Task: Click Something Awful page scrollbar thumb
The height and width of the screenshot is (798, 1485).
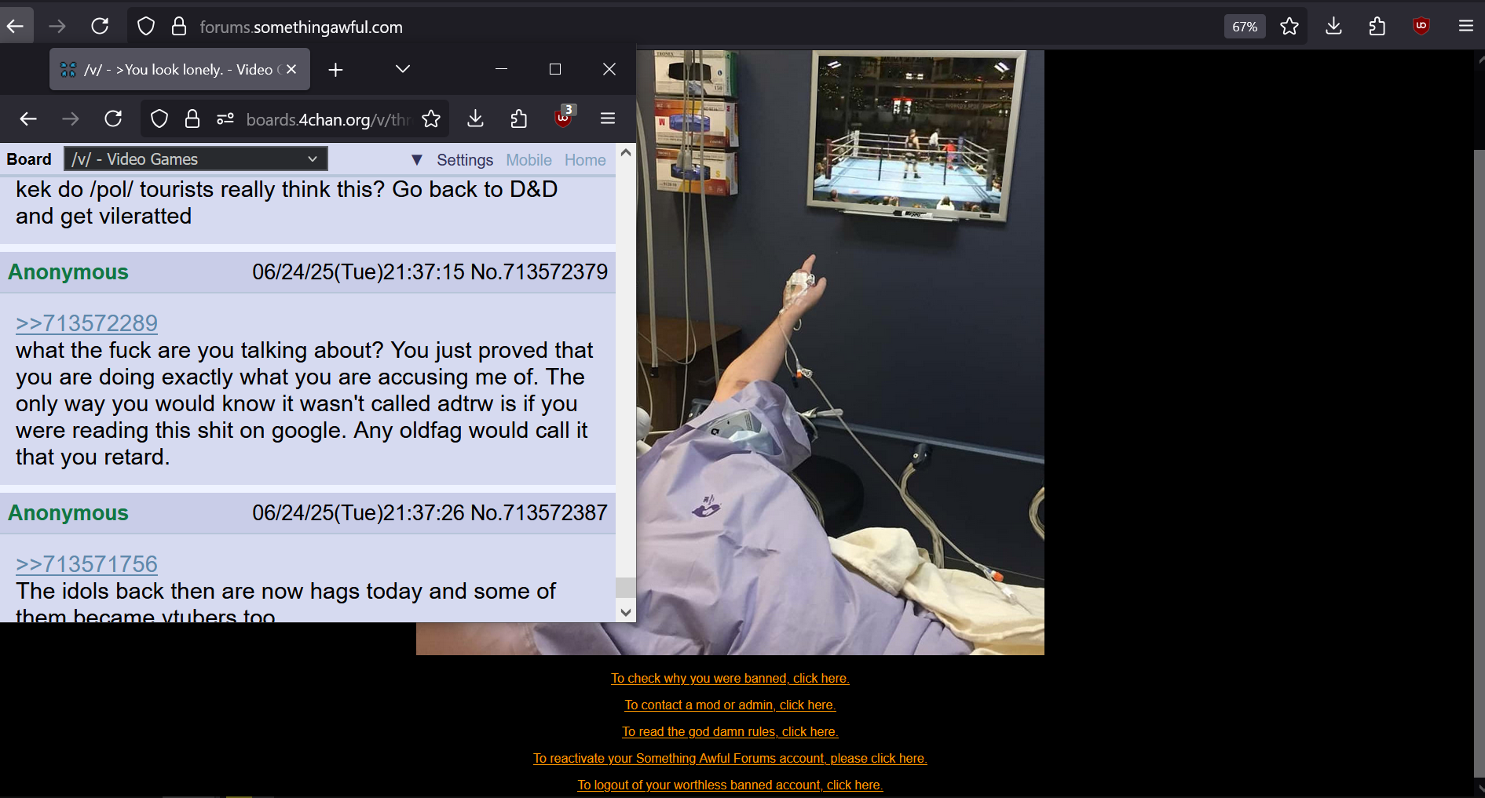Action: (x=1480, y=463)
